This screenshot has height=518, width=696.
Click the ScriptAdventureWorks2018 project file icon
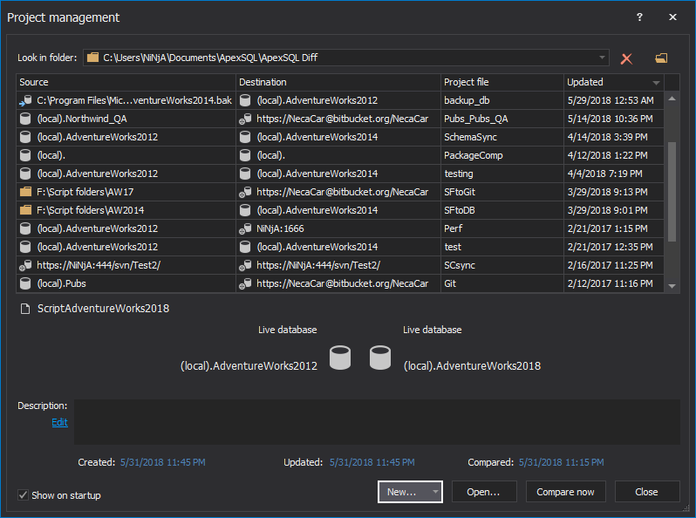[25, 308]
